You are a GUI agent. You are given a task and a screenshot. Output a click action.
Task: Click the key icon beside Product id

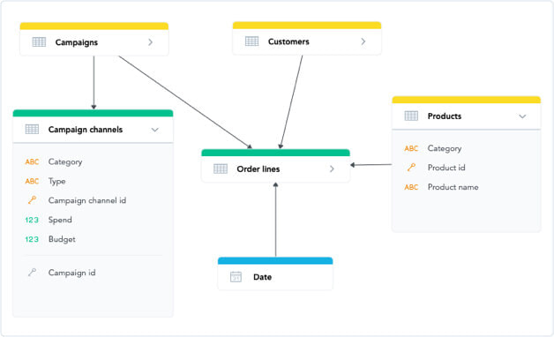pos(411,168)
